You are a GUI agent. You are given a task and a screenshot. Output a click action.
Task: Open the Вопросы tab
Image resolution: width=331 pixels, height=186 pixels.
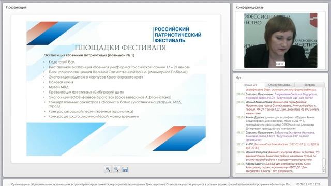click(309, 85)
